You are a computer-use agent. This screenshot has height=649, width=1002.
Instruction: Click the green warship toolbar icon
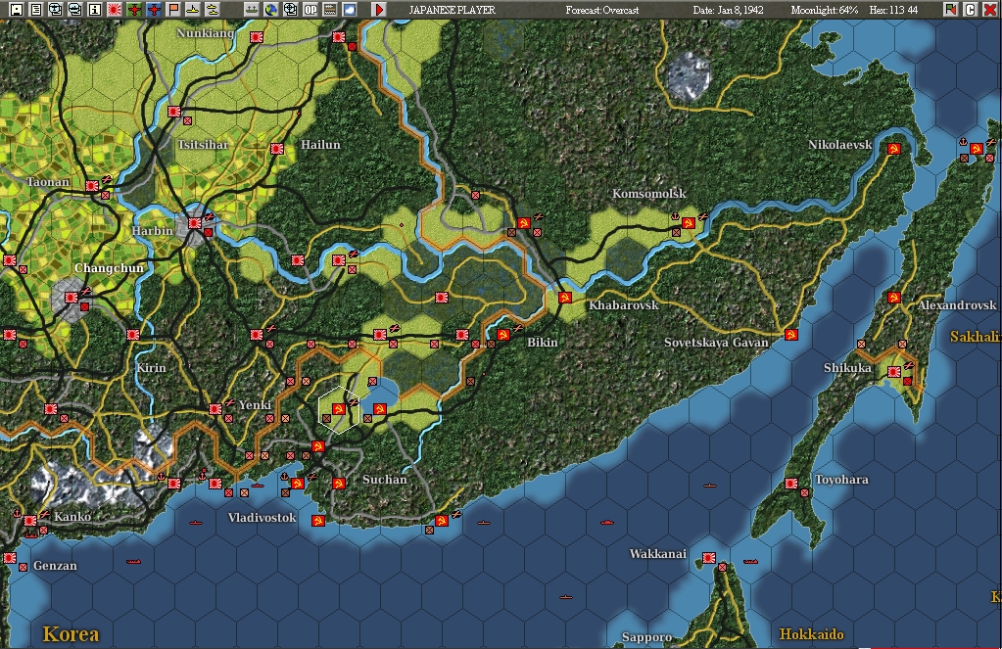point(252,9)
